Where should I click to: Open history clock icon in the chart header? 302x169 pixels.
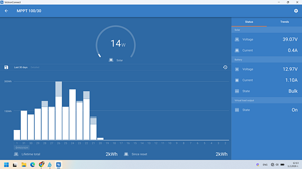225,67
